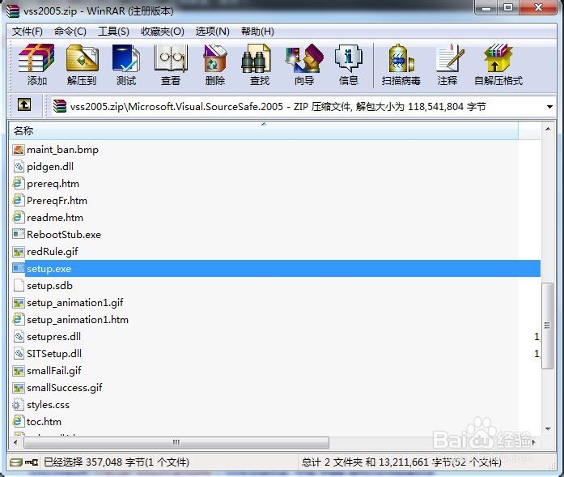
Task: Click horizontal scrollbar left arrow
Action: click(x=15, y=442)
